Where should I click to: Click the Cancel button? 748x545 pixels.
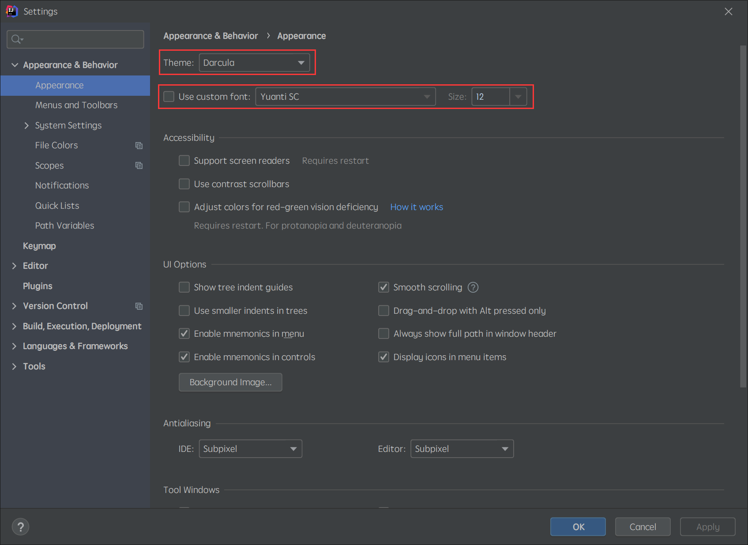(643, 527)
